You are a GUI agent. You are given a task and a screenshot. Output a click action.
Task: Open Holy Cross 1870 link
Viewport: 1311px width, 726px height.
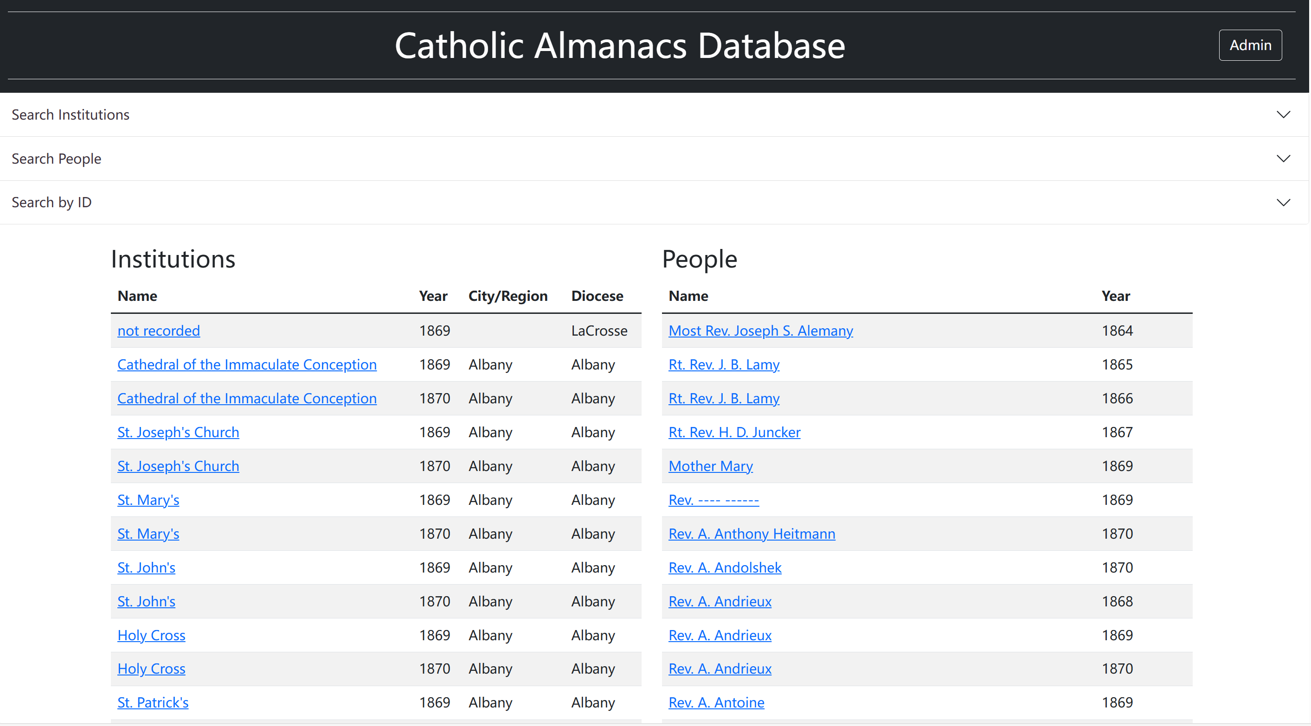click(x=151, y=669)
